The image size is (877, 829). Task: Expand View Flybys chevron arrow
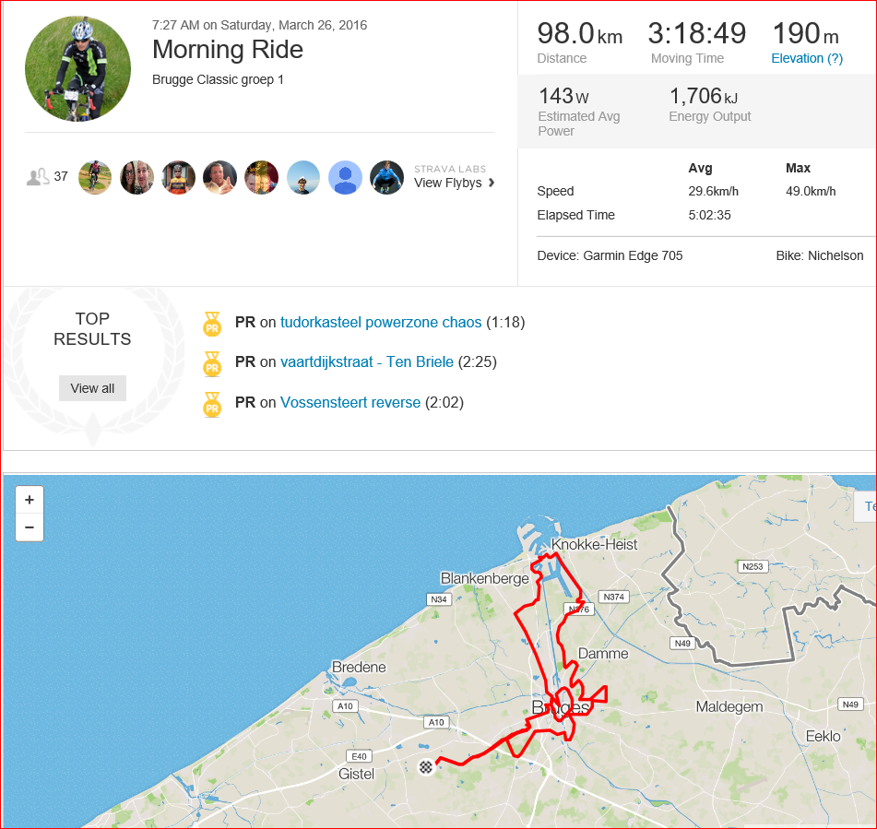(x=492, y=183)
